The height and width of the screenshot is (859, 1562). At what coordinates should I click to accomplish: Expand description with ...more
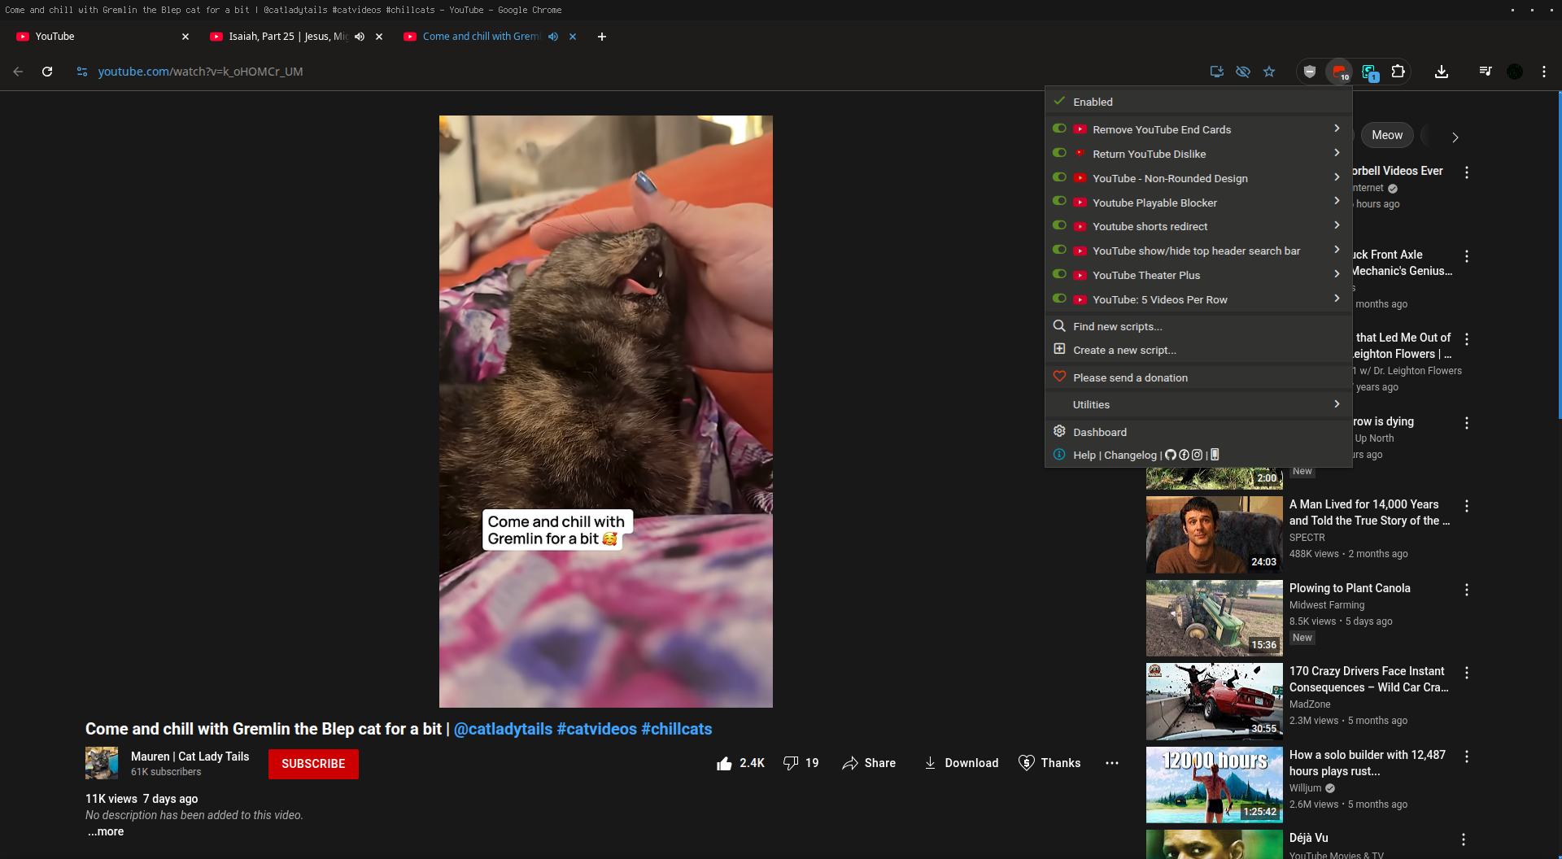[106, 831]
